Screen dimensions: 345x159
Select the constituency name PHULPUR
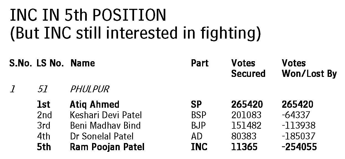(x=90, y=89)
